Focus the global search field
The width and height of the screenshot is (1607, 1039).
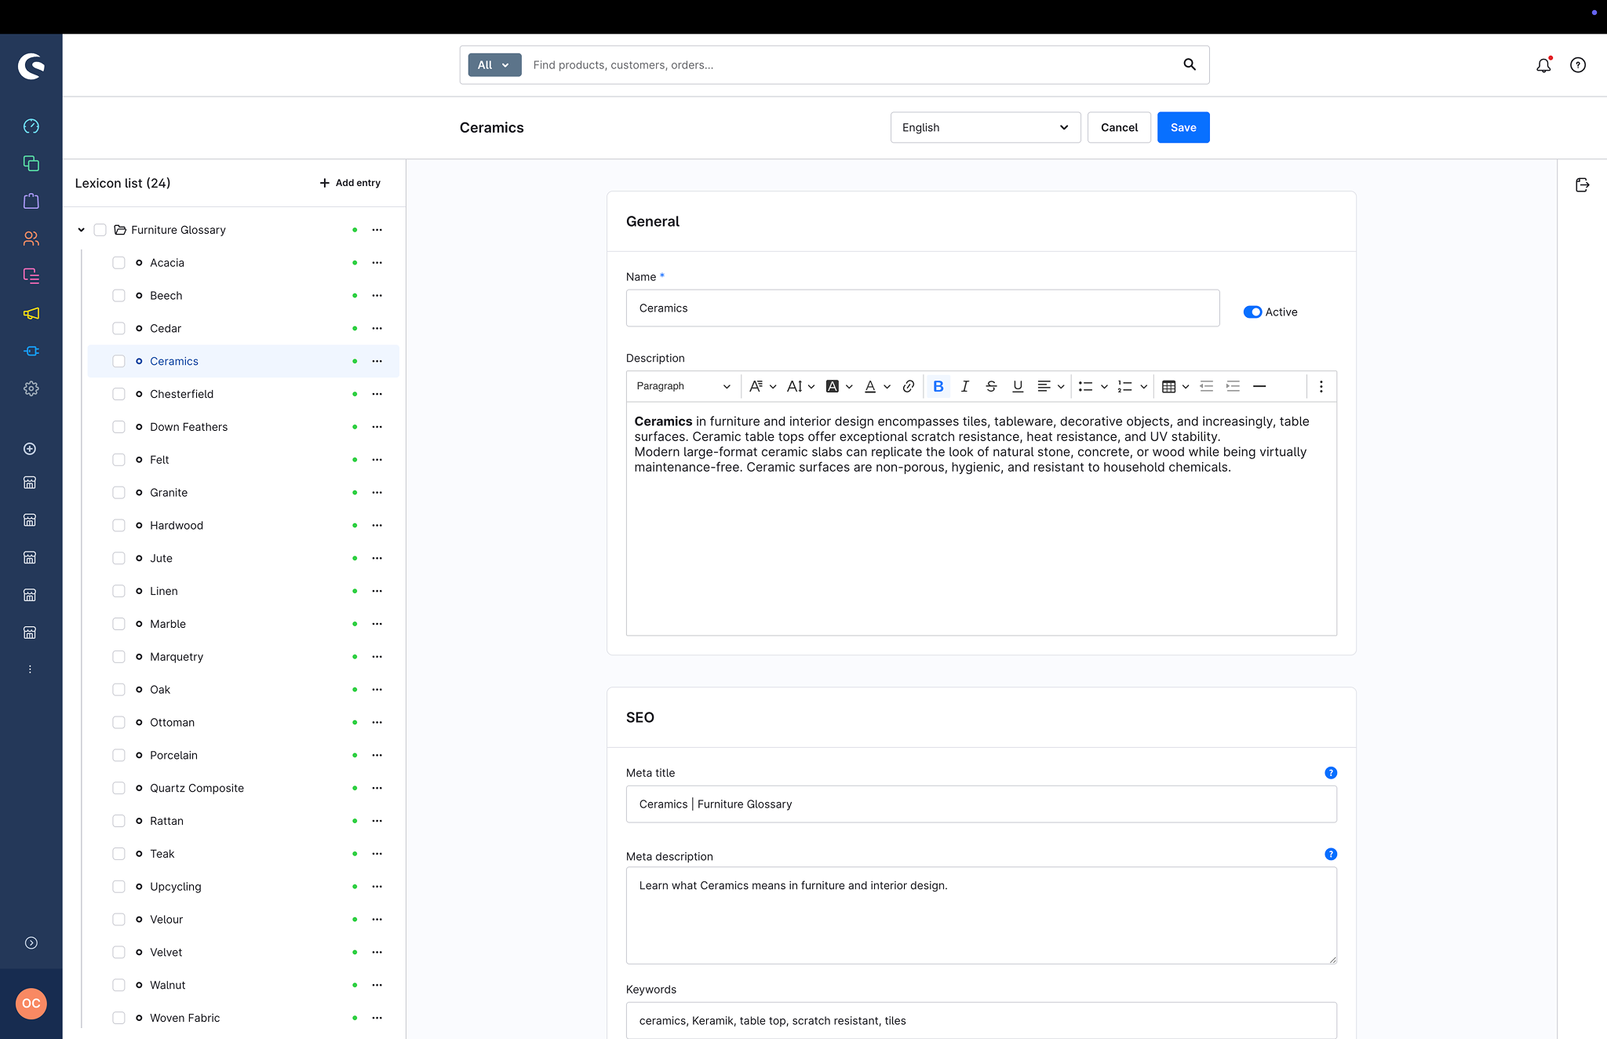pos(851,65)
